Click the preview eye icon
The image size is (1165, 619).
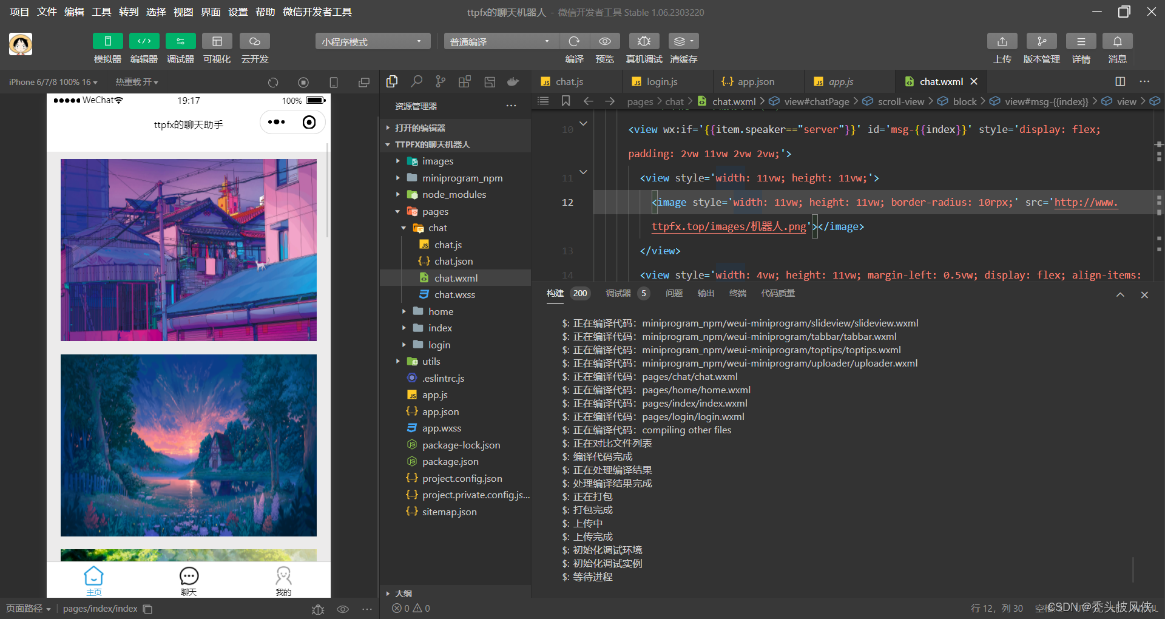coord(605,41)
